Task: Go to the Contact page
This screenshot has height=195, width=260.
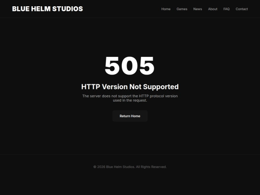Action: [242, 9]
